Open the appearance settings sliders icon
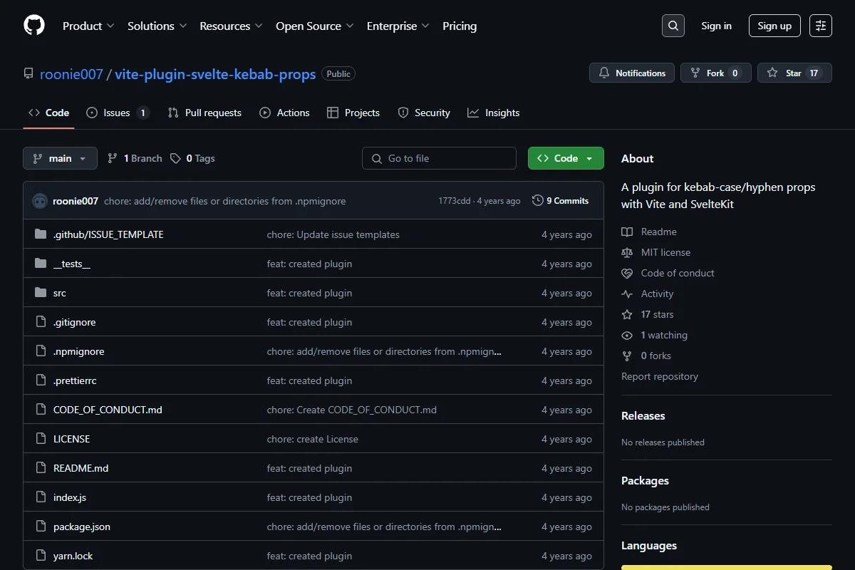Screen dimensions: 855x570 (x=821, y=26)
